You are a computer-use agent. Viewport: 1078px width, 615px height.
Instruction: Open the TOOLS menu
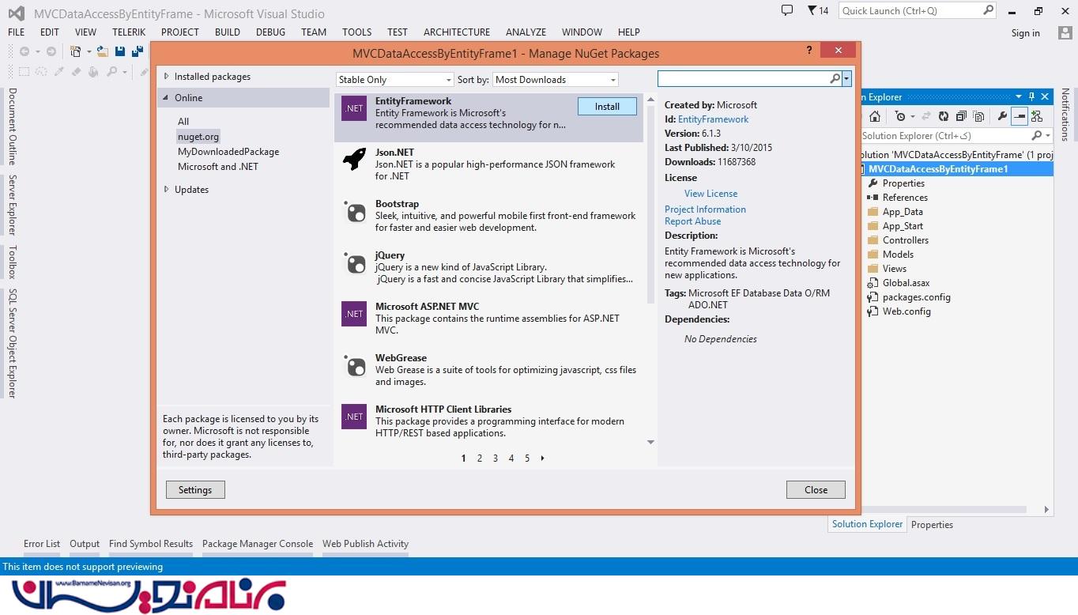click(356, 32)
